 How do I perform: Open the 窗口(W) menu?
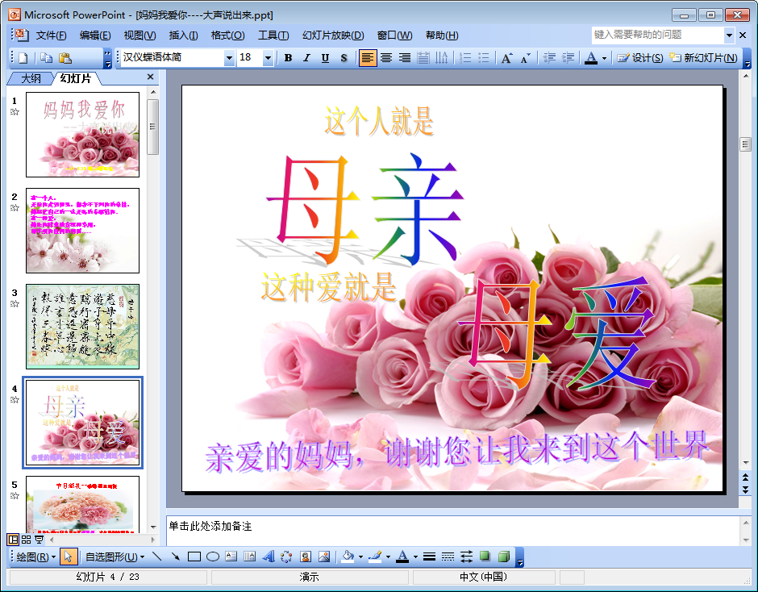click(x=394, y=35)
